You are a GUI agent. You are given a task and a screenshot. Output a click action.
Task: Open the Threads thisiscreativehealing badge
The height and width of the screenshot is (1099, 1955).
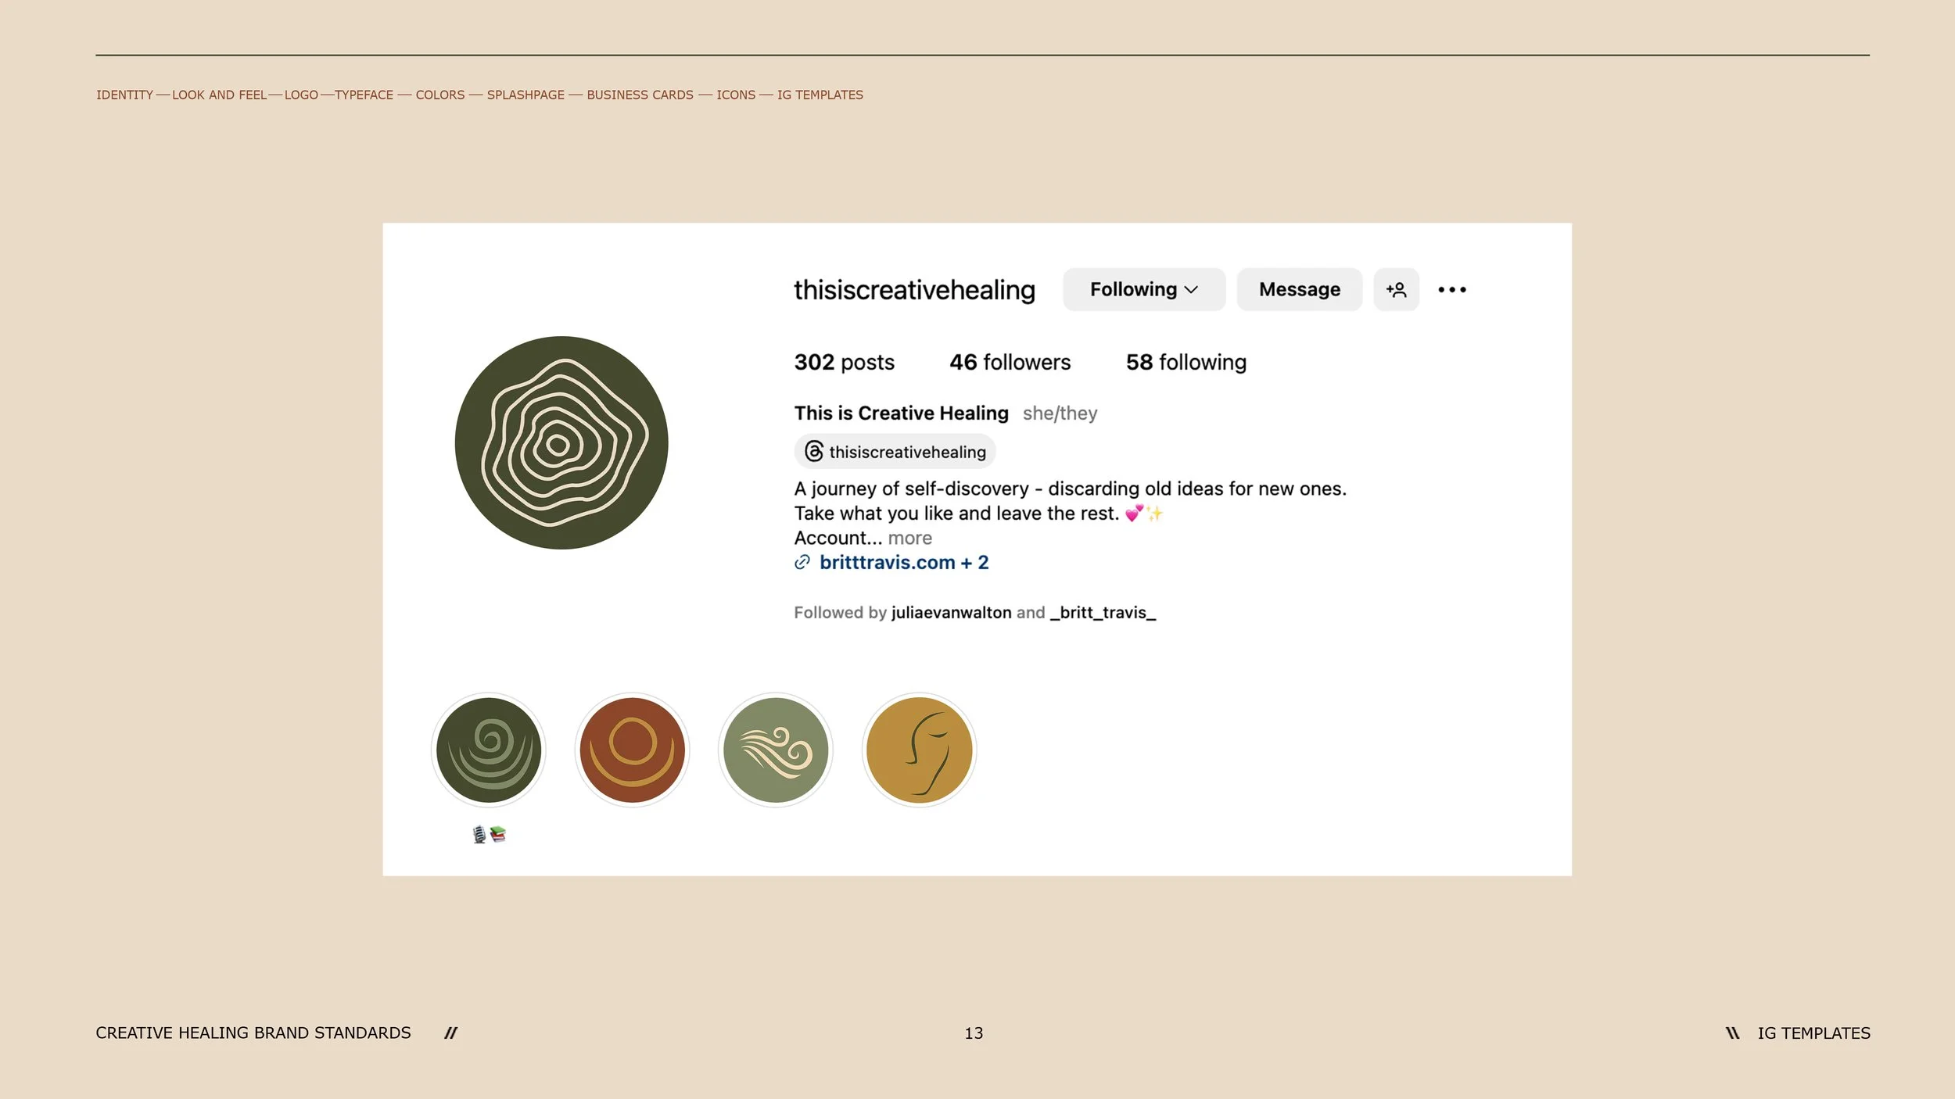point(895,452)
